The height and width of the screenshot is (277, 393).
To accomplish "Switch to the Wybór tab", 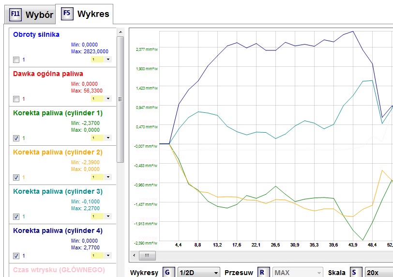I will tap(30, 15).
